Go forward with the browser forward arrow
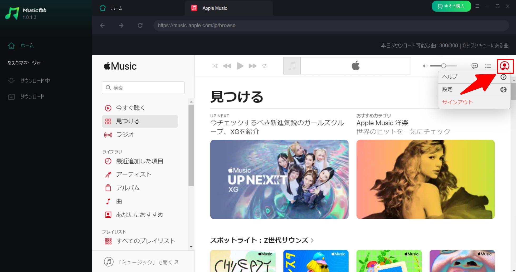The height and width of the screenshot is (272, 516). click(121, 26)
